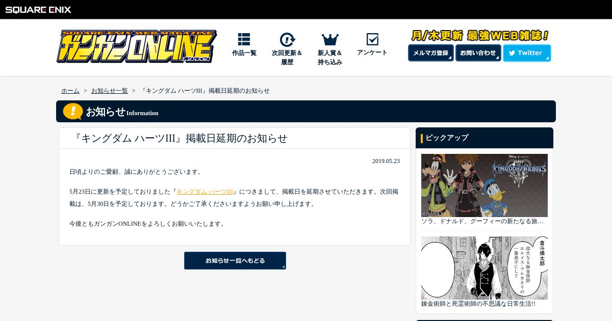Image resolution: width=612 pixels, height=321 pixels.
Task: Click paragraph 日頃よりのご愛顧、誠にありがとうございます。
Action: coord(137,172)
